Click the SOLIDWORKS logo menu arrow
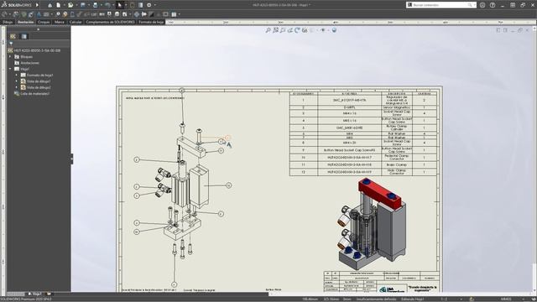 pos(37,5)
